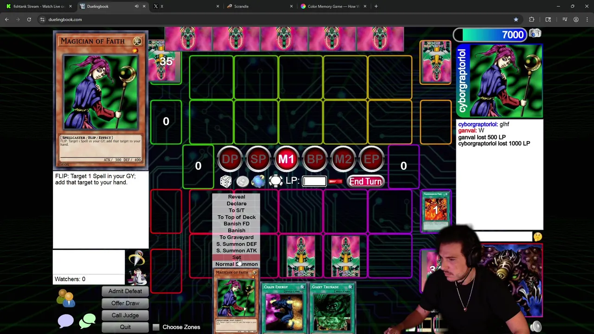The image size is (594, 334).
Task: Toggle sound speaker icon at bottom right
Action: coord(536,327)
